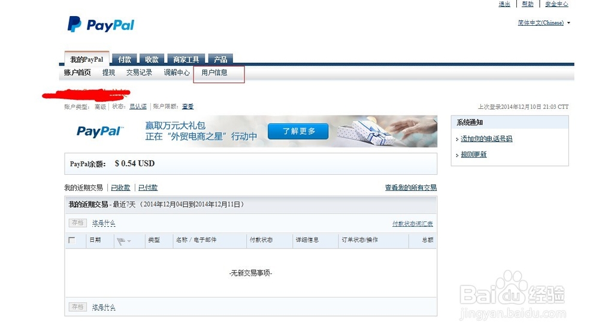599x334 pixels.
Task: Switch to the 收款 tab
Action: pyautogui.click(x=152, y=59)
